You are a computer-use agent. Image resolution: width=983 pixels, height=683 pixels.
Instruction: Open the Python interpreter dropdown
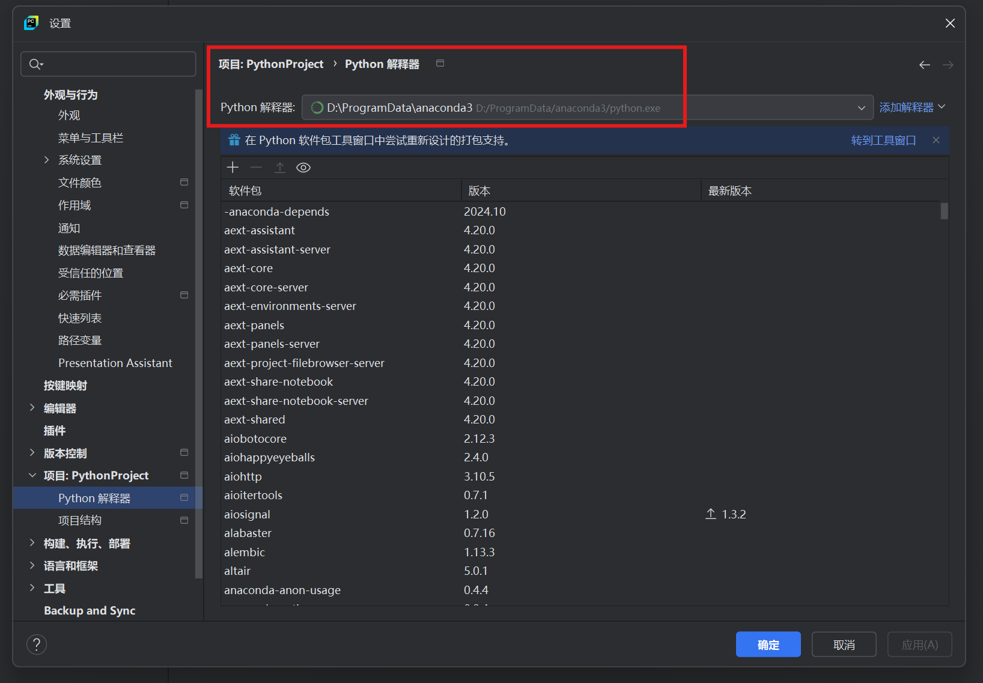point(587,108)
